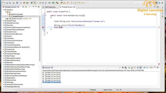Maximize the editor area
Viewport: 166px width, 93px height.
(x=158, y=7)
